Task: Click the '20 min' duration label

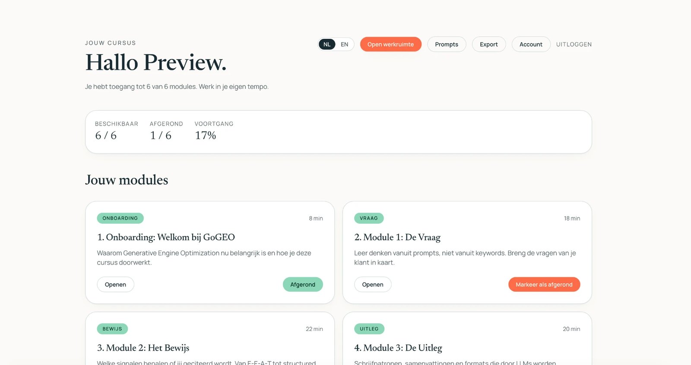Action: tap(571, 329)
